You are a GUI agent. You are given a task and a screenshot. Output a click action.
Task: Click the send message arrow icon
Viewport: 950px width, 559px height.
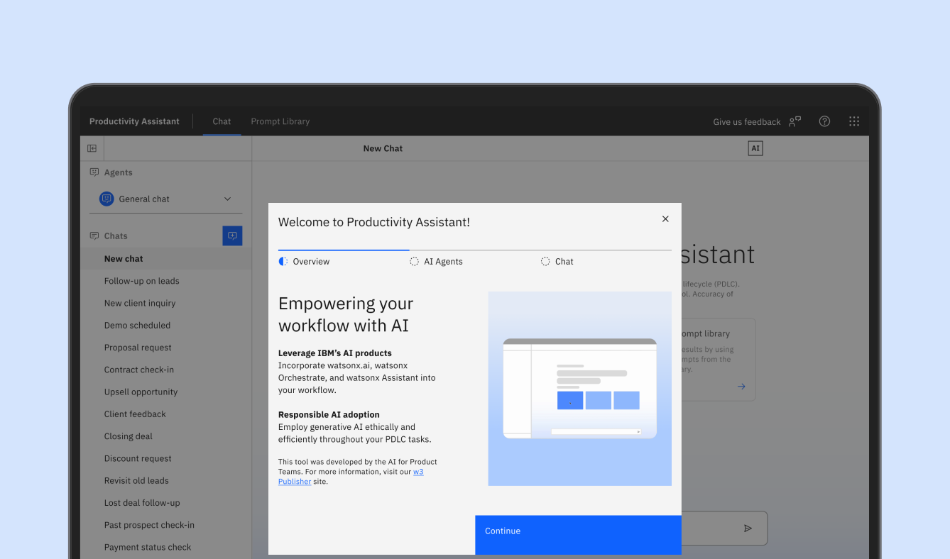[748, 528]
